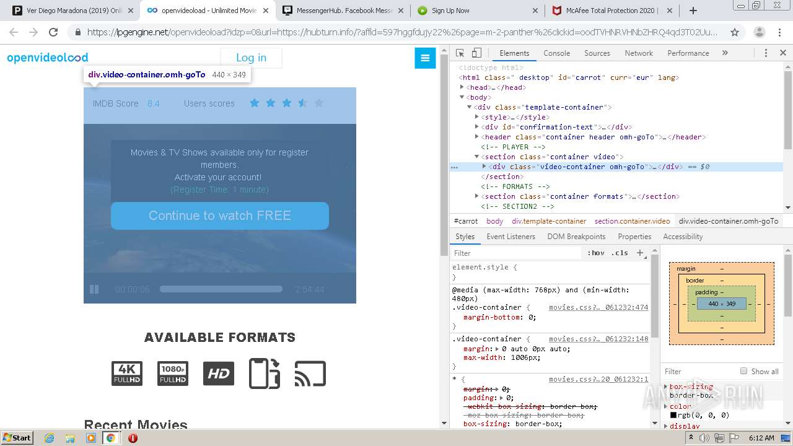
Task: Open a new browser tab
Action: coord(693,11)
